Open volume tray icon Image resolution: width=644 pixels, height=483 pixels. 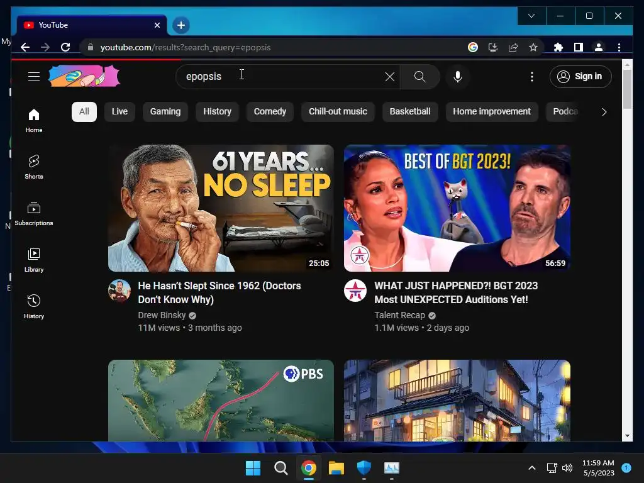tap(567, 468)
